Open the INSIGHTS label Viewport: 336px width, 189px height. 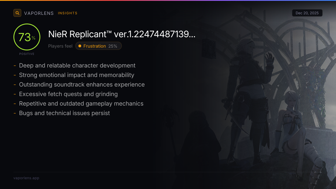[67, 13]
